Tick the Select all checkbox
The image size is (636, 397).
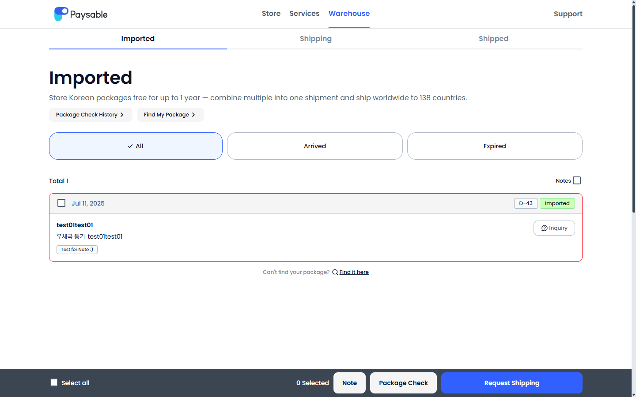point(54,382)
